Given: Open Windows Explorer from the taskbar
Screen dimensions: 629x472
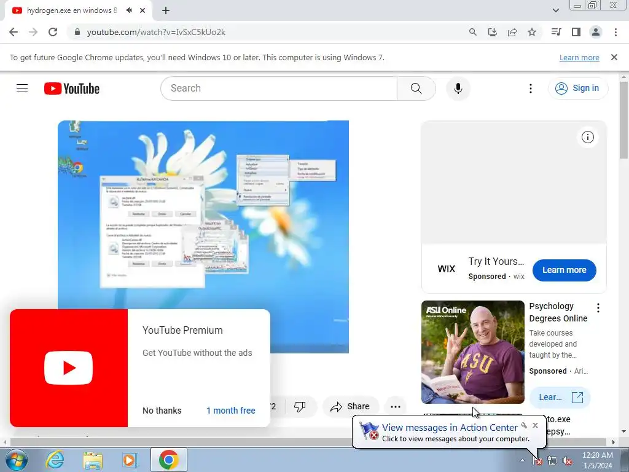Looking at the screenshot, I should 93,460.
